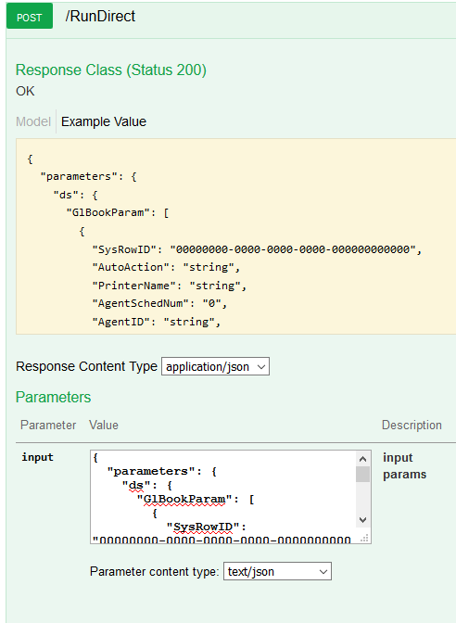The height and width of the screenshot is (623, 456).
Task: Click the "PrinterName": "string" line
Action: [170, 286]
